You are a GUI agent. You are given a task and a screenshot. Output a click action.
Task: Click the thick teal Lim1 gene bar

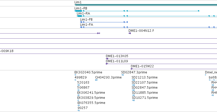[x=146, y=5]
